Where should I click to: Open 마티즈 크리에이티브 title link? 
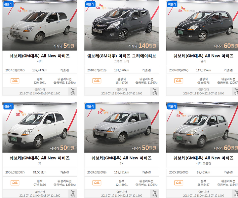(x=122, y=56)
